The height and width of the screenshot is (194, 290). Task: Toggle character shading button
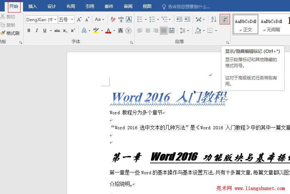[121, 31]
